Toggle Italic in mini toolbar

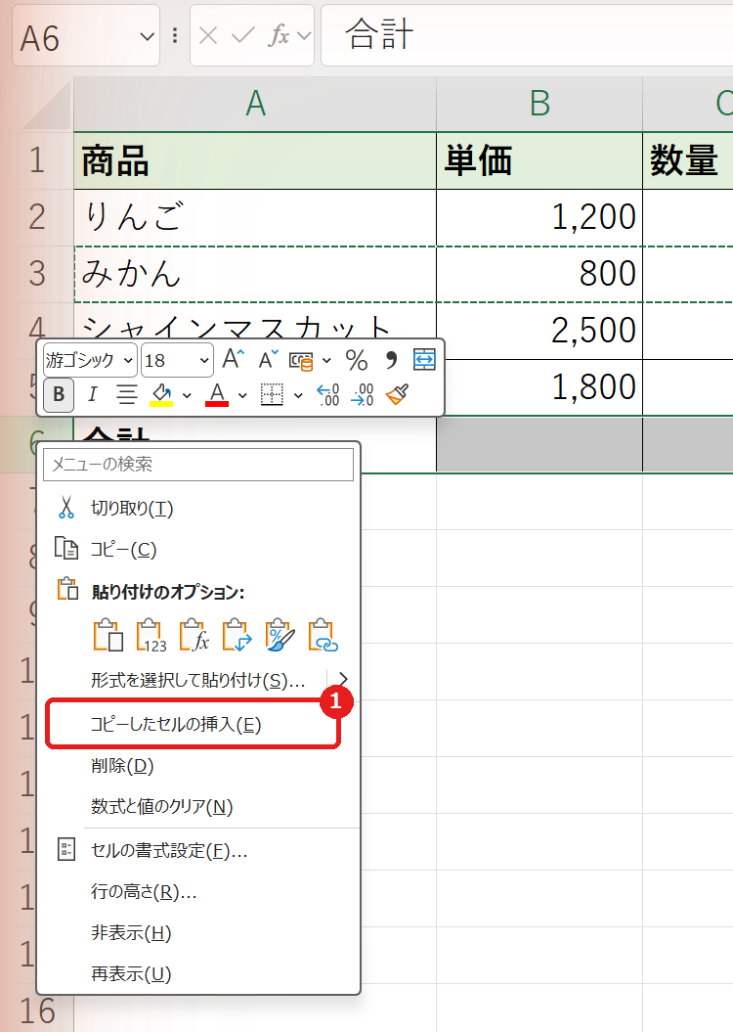coord(92,394)
